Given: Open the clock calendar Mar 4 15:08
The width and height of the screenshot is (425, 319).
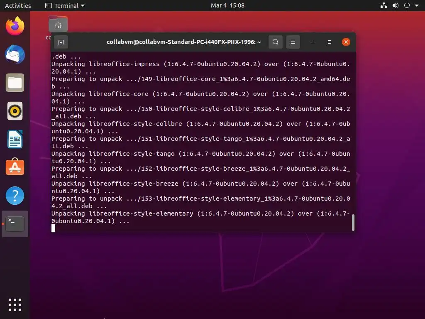Looking at the screenshot, I should (x=228, y=5).
